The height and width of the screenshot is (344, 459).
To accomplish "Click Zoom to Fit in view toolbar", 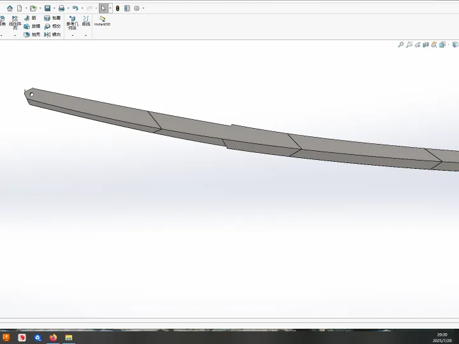I will pyautogui.click(x=401, y=45).
